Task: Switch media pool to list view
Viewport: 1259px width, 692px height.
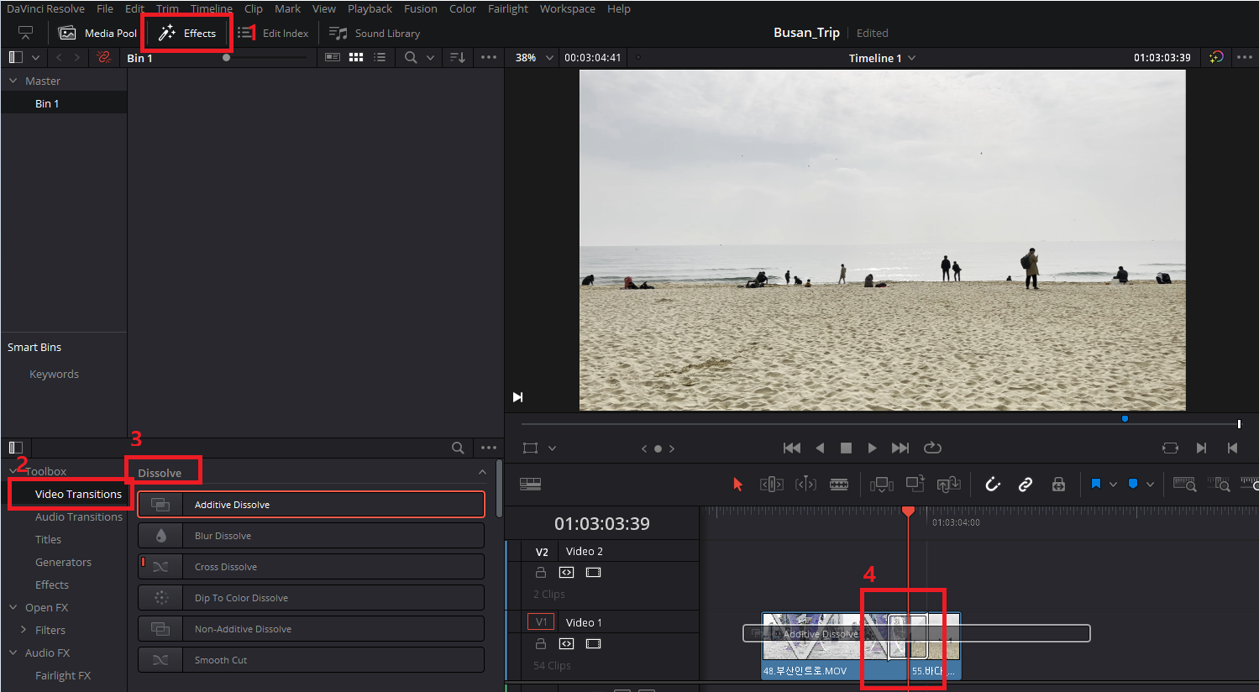Action: coord(380,58)
